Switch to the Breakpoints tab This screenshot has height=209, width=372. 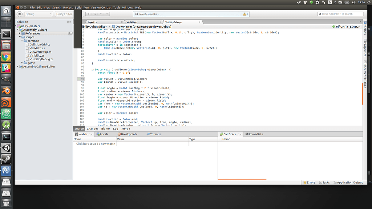(127, 134)
